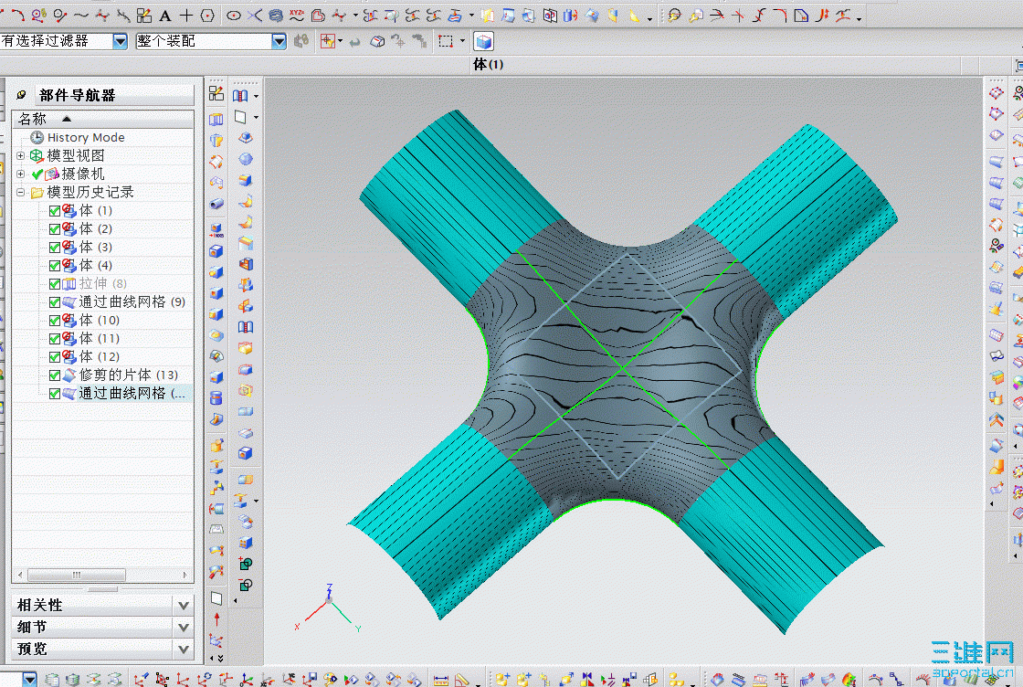Viewport: 1023px width, 687px height.
Task: Uncheck the checkbox for 体 (1)
Action: pos(55,211)
